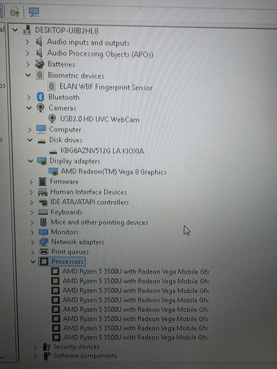
Task: Select AMD Radeon(TM) Vega 8 Graphics adapter
Action: tap(114, 172)
